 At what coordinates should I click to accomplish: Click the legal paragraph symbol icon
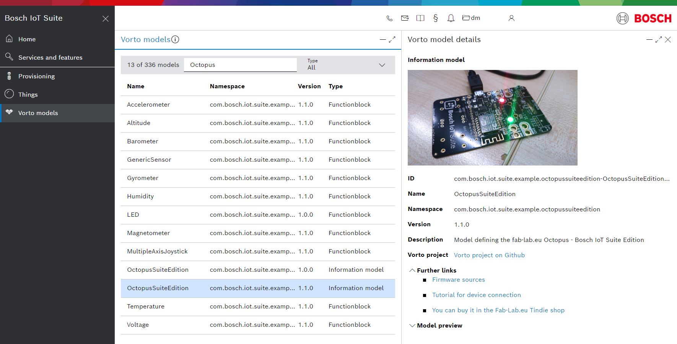point(436,18)
